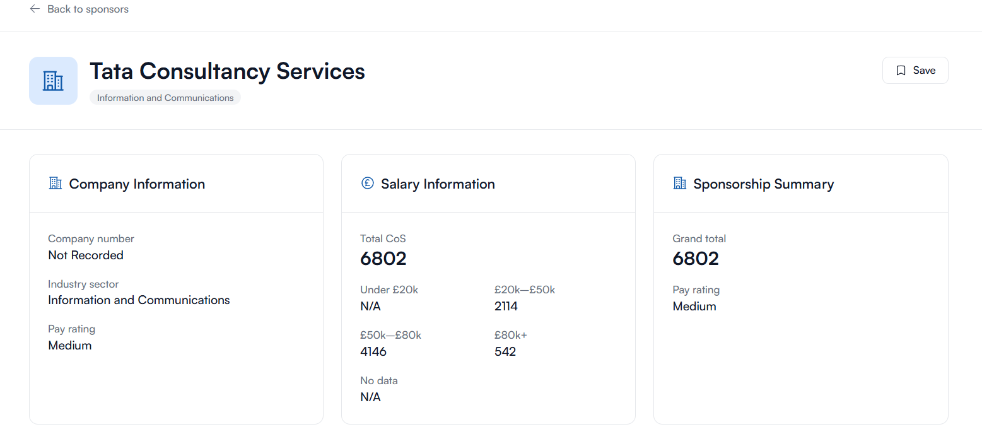Click the back arrow icon
The height and width of the screenshot is (434, 982).
[x=35, y=9]
